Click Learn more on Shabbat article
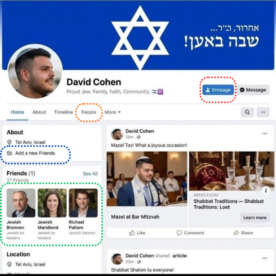Viewport: 276px width, 276px height. click(255, 217)
